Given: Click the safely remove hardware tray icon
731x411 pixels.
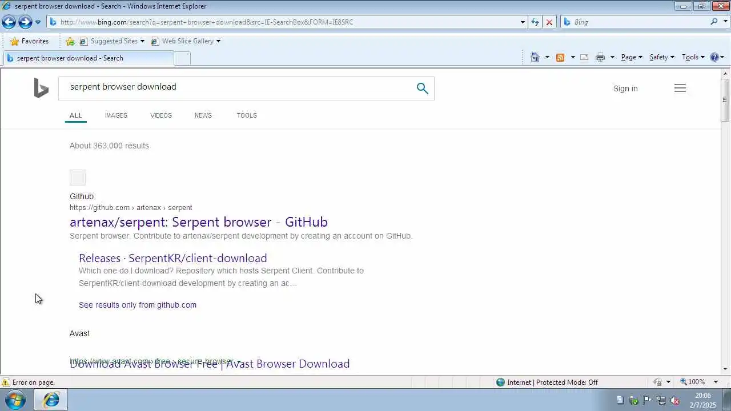Looking at the screenshot, I should pos(634,401).
